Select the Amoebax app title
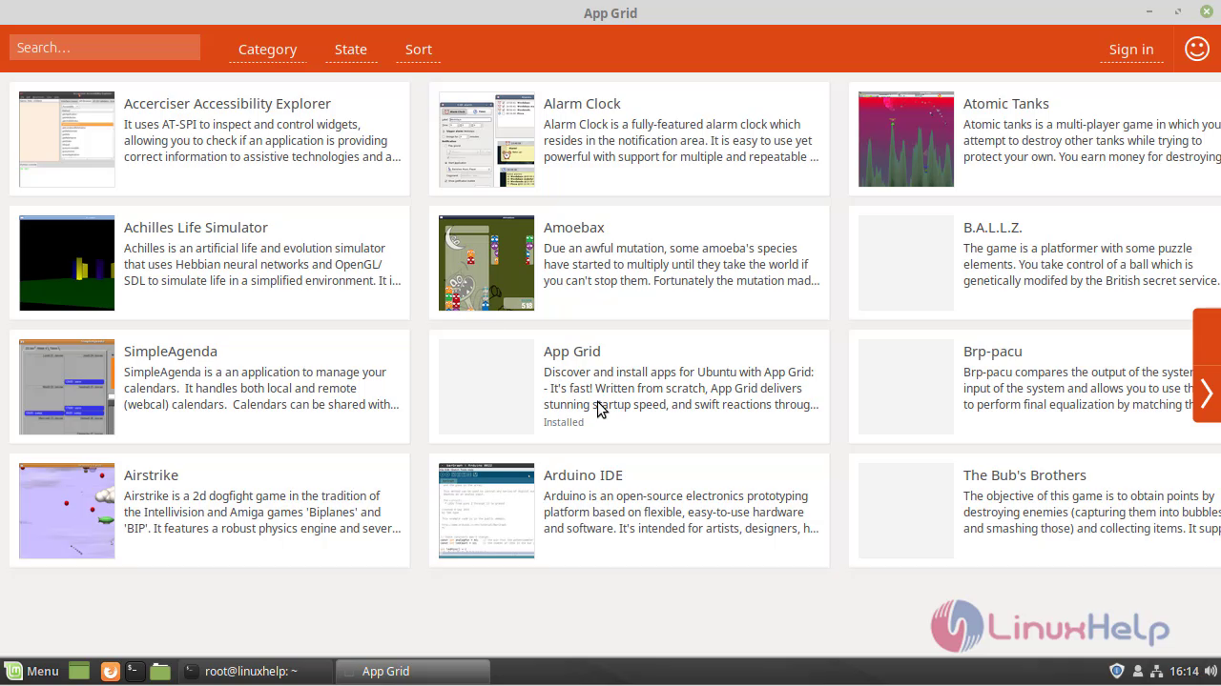 574,228
